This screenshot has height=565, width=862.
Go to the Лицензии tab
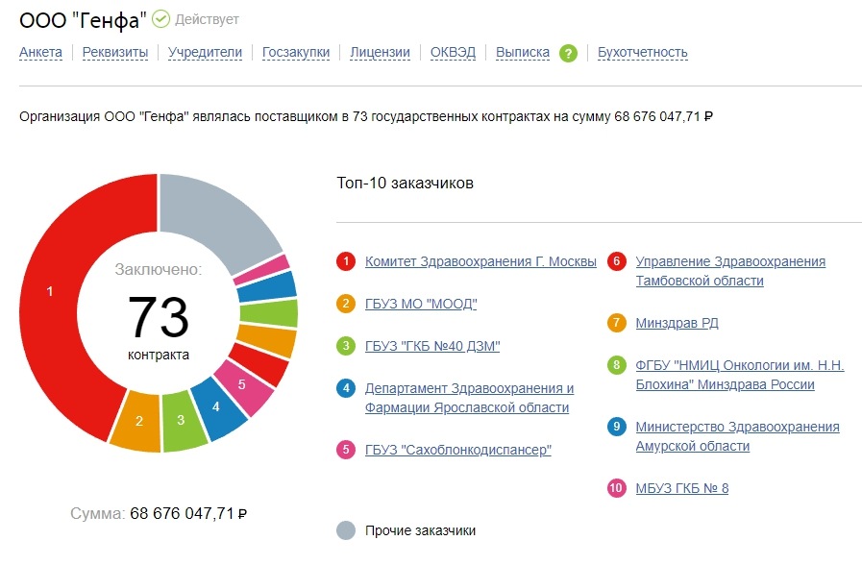pos(380,52)
